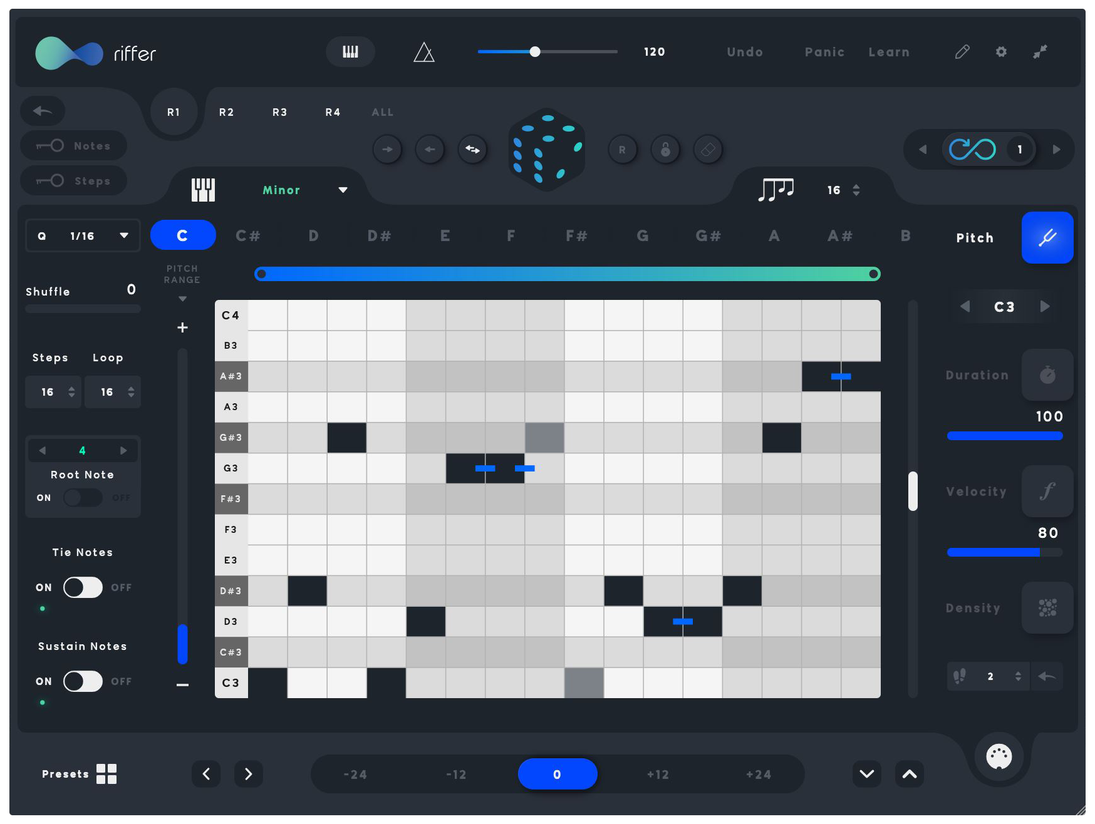Toggle Tie Notes off
1095x824 pixels.
coord(82,587)
